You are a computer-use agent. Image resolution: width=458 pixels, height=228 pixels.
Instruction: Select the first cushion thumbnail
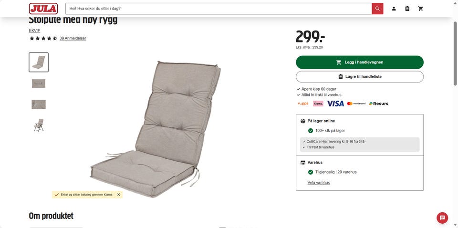click(39, 62)
